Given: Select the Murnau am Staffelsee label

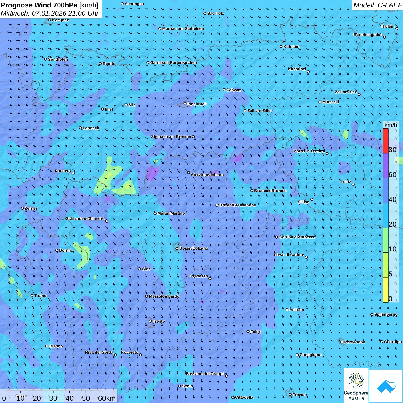Looking at the screenshot, I should coord(183,28).
